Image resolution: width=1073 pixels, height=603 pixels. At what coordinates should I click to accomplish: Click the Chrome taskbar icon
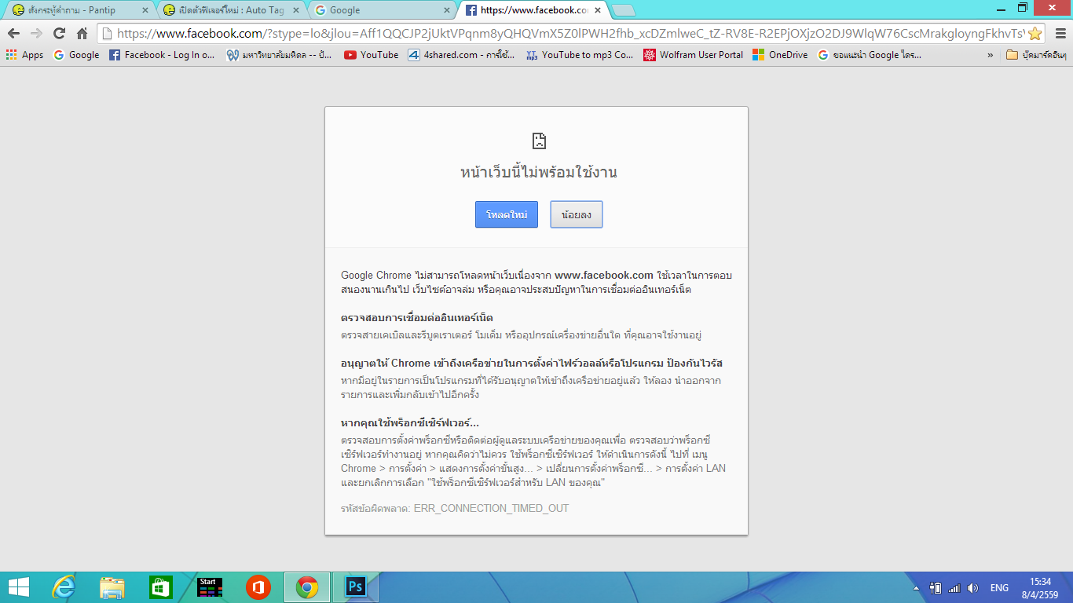[307, 587]
